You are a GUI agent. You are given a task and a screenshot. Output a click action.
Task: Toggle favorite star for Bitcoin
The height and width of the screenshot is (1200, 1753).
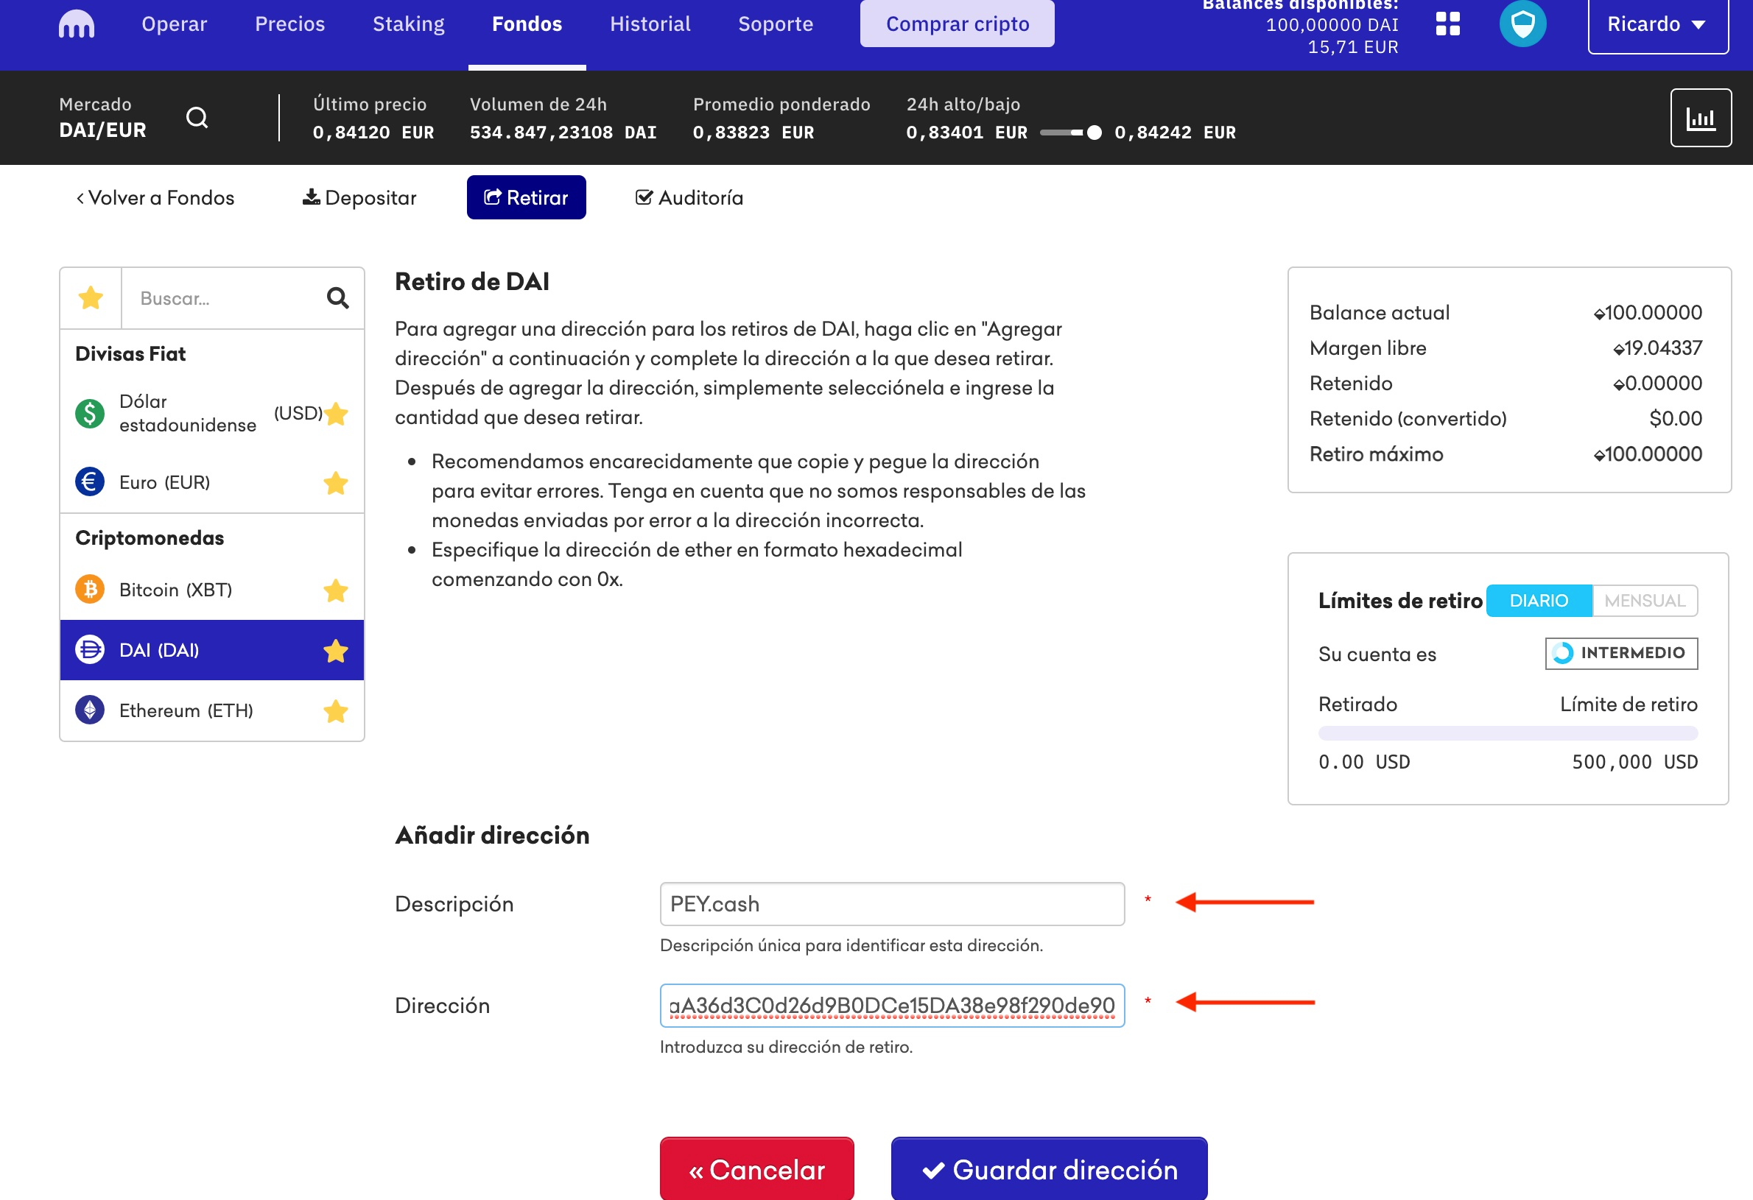point(336,590)
